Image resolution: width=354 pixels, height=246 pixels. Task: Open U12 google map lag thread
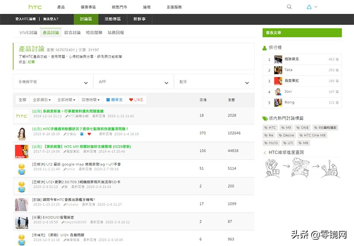[x=76, y=164]
